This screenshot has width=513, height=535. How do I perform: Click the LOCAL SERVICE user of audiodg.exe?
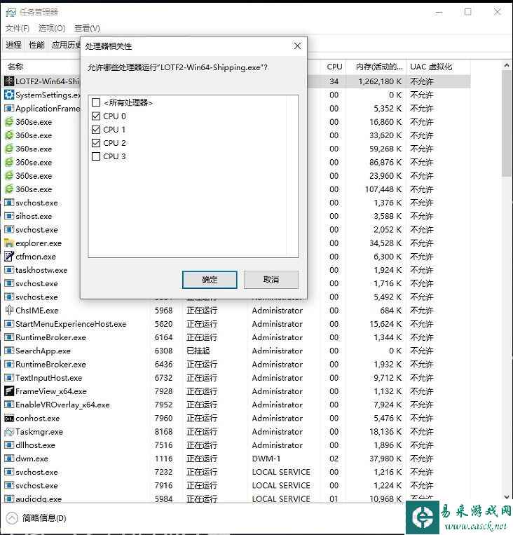pyautogui.click(x=281, y=499)
